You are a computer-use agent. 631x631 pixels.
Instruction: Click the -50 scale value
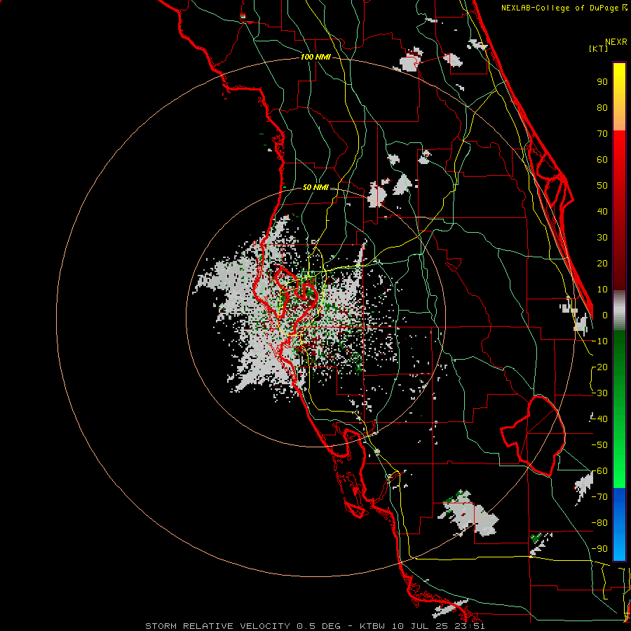click(x=599, y=445)
